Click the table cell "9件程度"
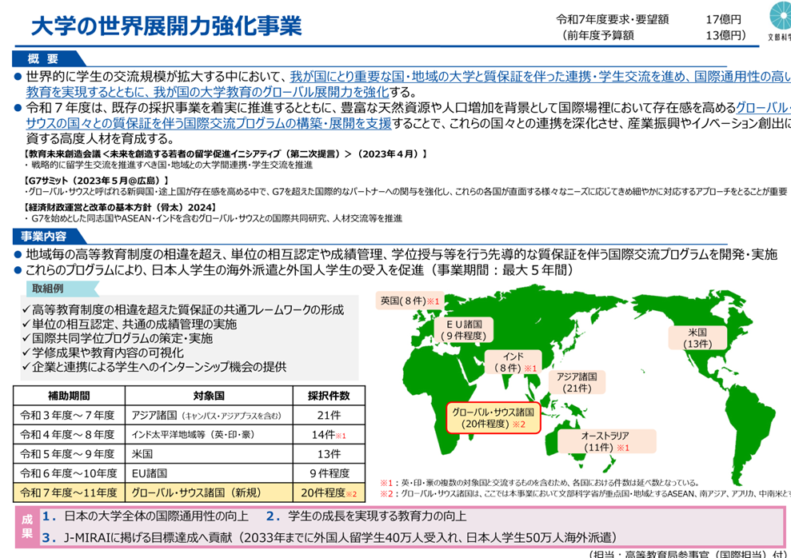The height and width of the screenshot is (558, 791). 329,473
